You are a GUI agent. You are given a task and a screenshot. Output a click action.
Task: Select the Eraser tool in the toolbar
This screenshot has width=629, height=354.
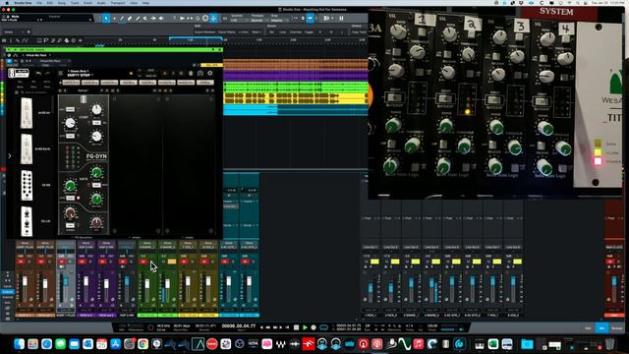pyautogui.click(x=130, y=18)
